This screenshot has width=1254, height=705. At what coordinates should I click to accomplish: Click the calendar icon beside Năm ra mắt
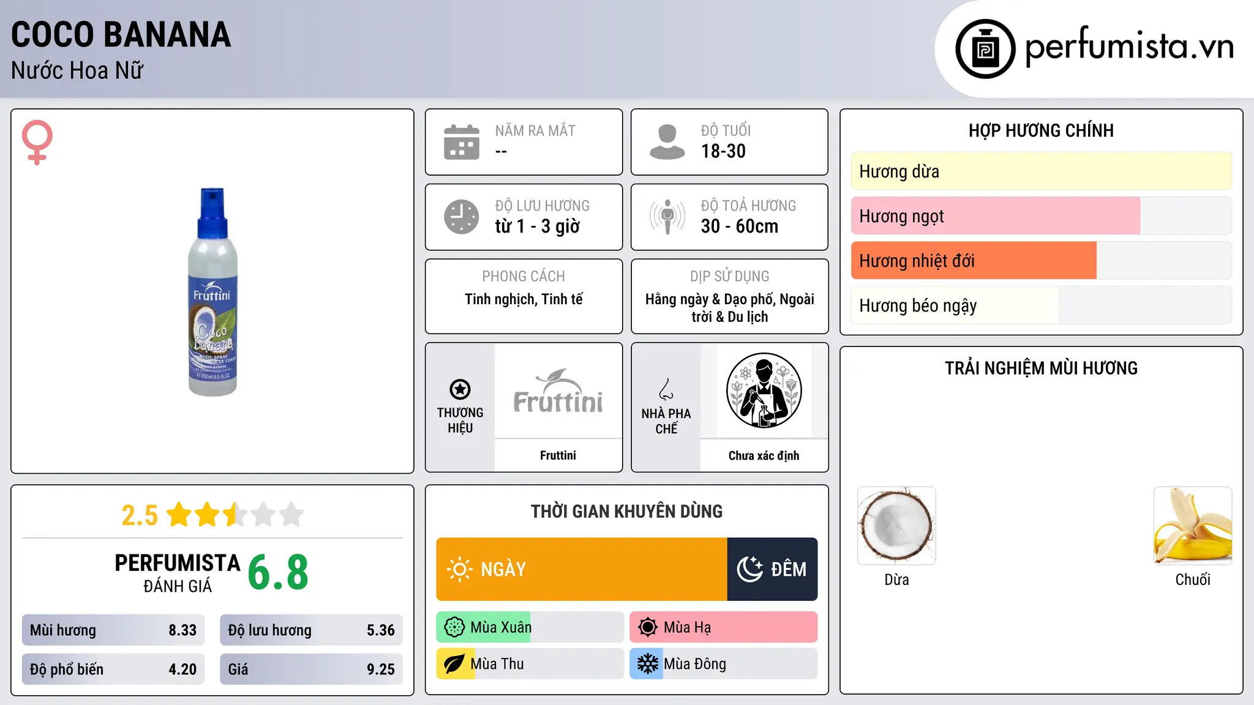click(462, 142)
